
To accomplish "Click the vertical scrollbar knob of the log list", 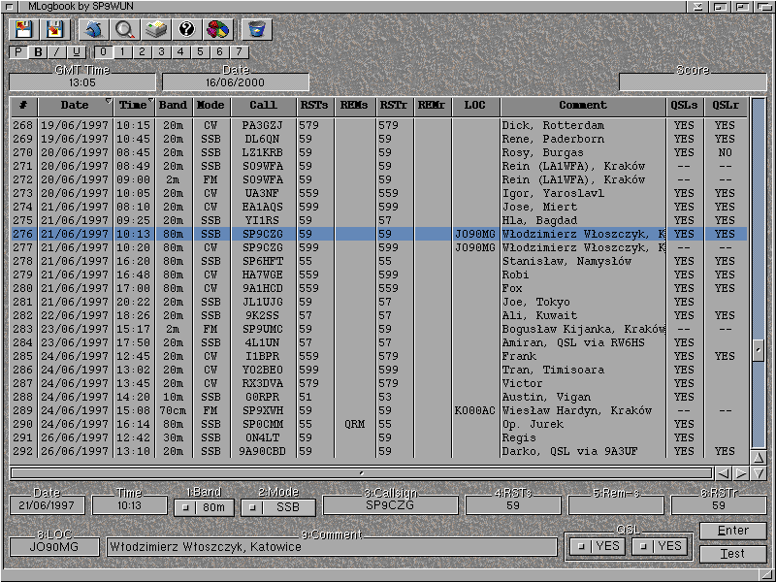I will pos(759,350).
